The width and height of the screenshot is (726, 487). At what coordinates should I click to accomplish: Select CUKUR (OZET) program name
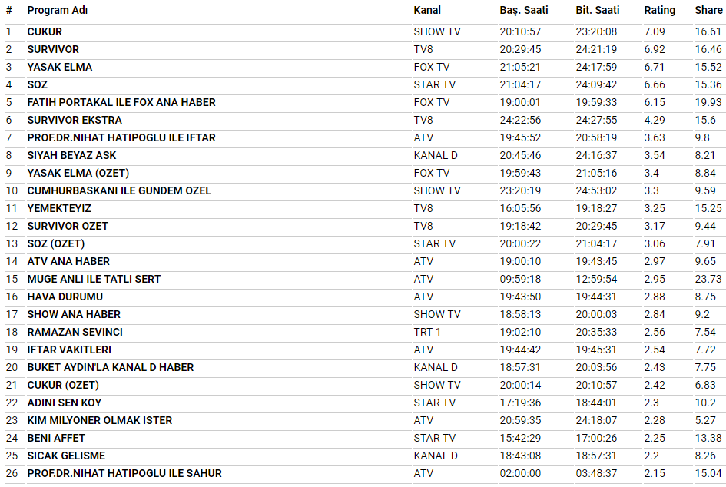point(63,385)
